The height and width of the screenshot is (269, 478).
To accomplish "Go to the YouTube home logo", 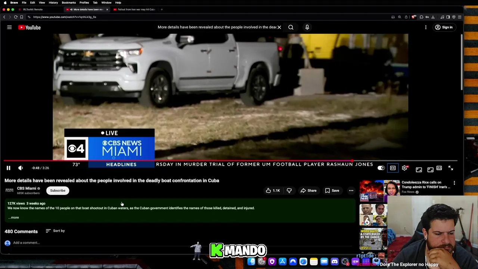I will tap(29, 27).
